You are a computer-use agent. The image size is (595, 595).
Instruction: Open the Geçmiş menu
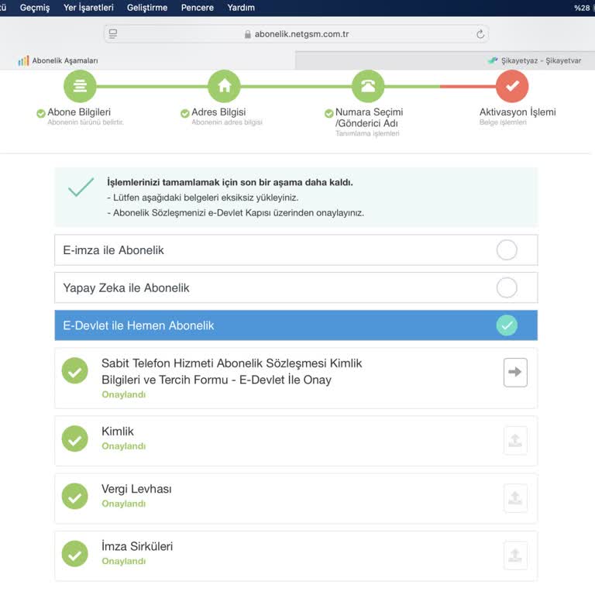tap(35, 8)
